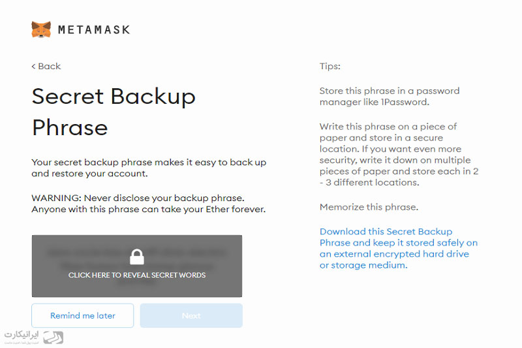522x348 pixels.
Task: Download the Secret Backup Phrase file
Action: click(x=399, y=248)
